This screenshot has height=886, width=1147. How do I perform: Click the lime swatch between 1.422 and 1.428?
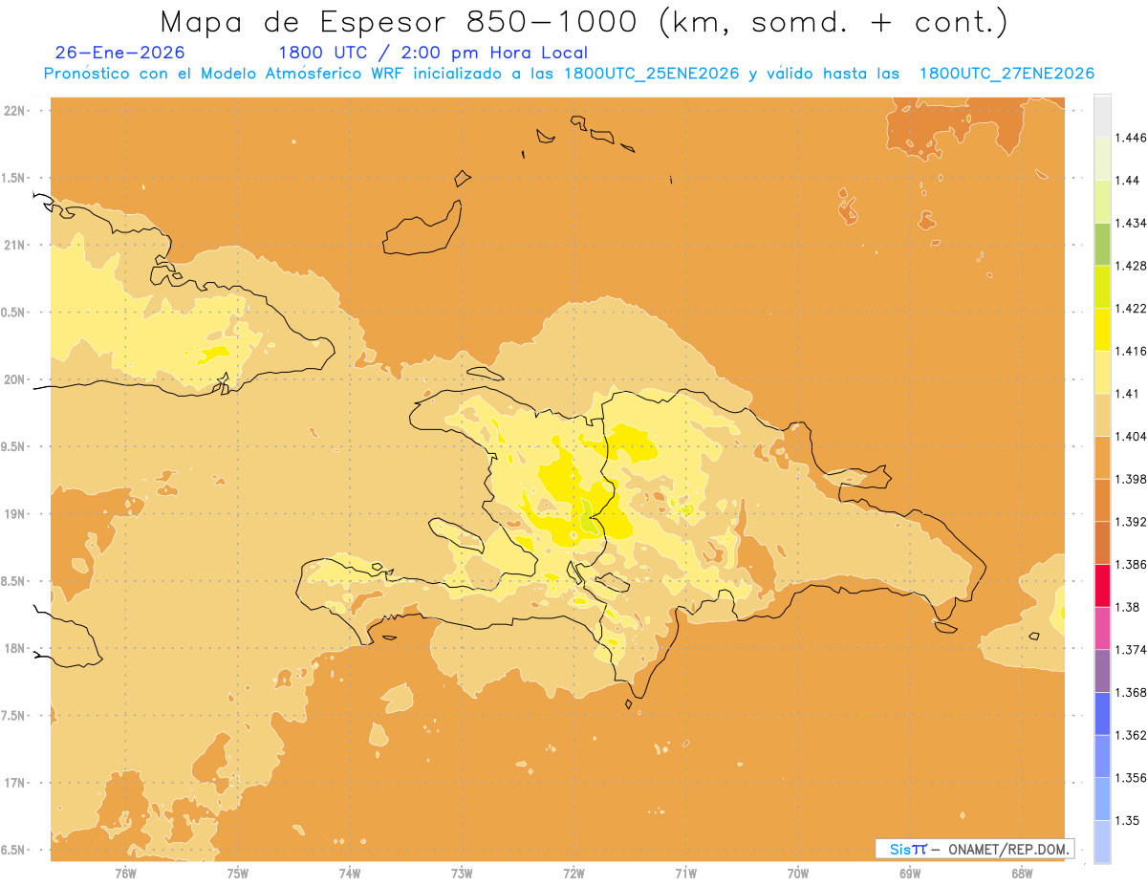click(1102, 287)
